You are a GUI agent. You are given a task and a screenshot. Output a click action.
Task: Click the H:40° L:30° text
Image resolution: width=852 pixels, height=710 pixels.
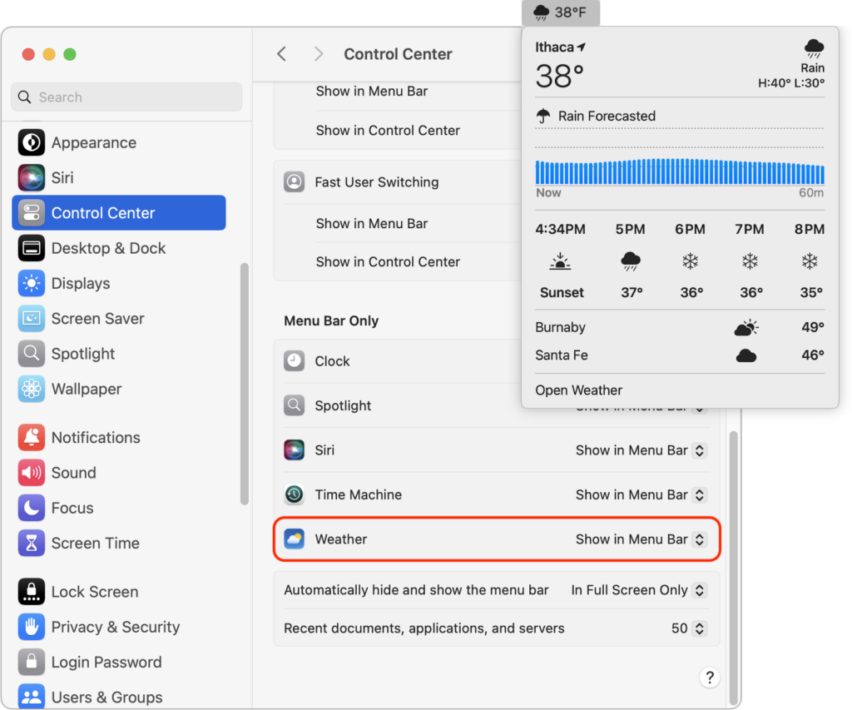pyautogui.click(x=791, y=83)
